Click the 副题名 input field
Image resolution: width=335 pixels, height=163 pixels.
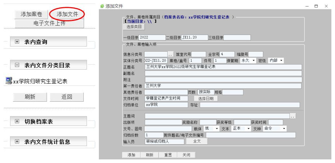click(223, 74)
